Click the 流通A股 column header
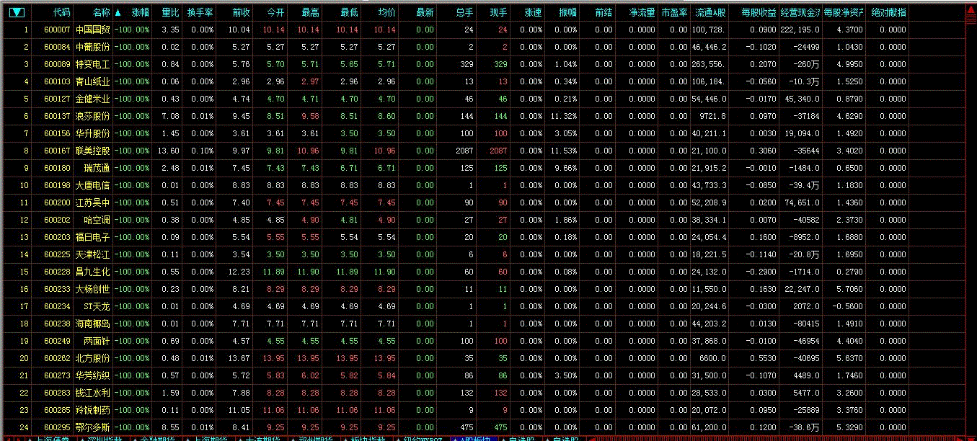Image resolution: width=977 pixels, height=441 pixels. [x=710, y=12]
